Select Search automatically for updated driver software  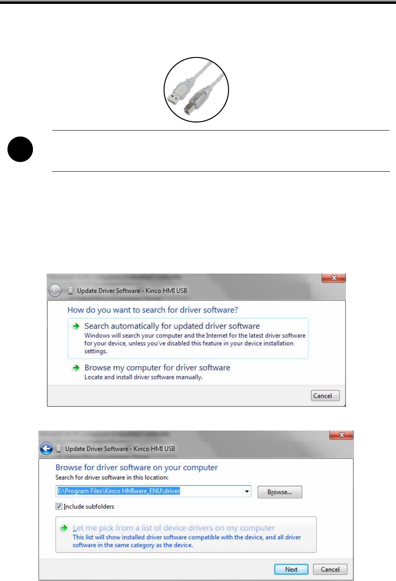tap(172, 326)
